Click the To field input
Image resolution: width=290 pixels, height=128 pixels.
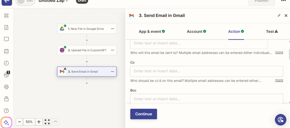(x=199, y=44)
